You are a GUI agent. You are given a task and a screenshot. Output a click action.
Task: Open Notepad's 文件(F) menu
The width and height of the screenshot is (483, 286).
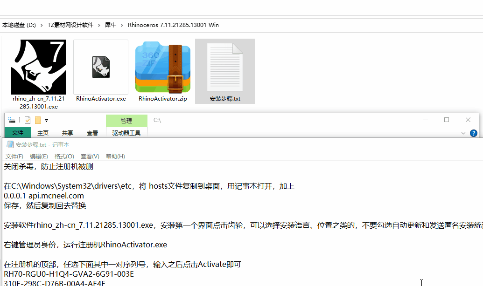coord(14,156)
